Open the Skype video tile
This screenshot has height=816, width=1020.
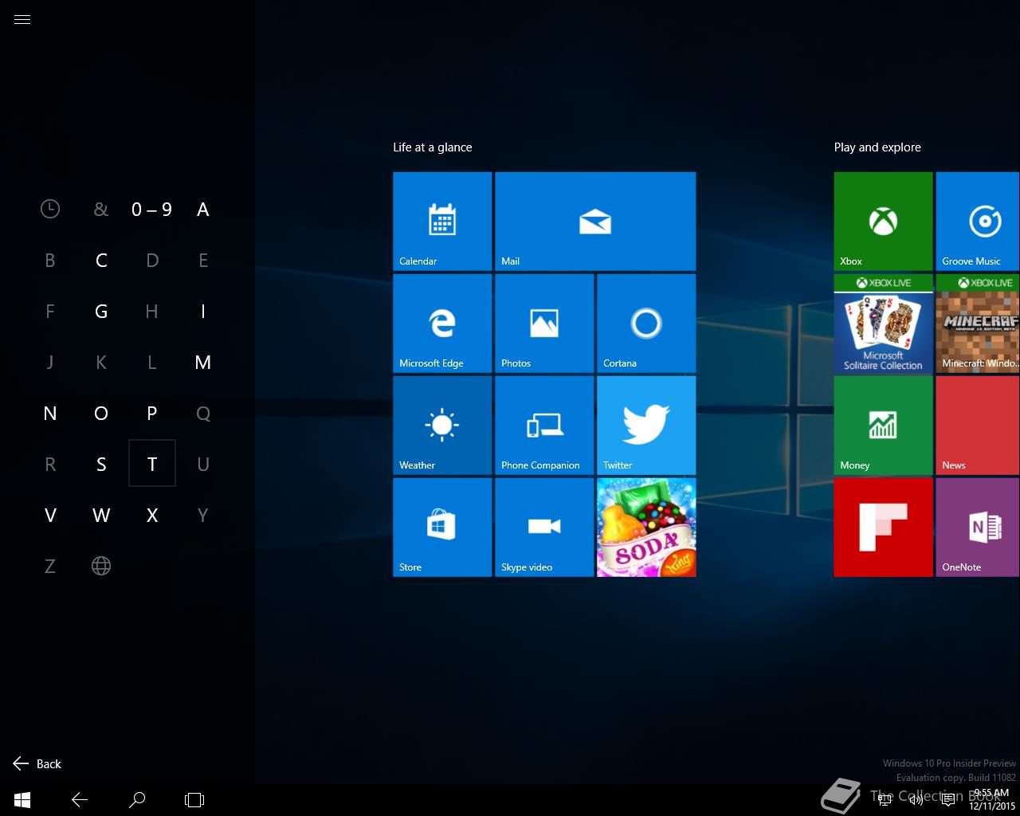544,528
